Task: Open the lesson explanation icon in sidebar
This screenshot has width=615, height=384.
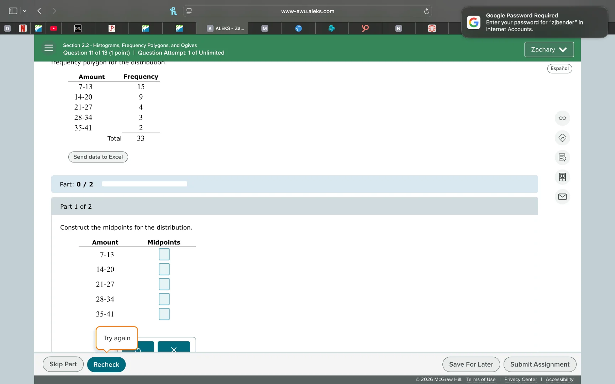Action: coord(562,157)
